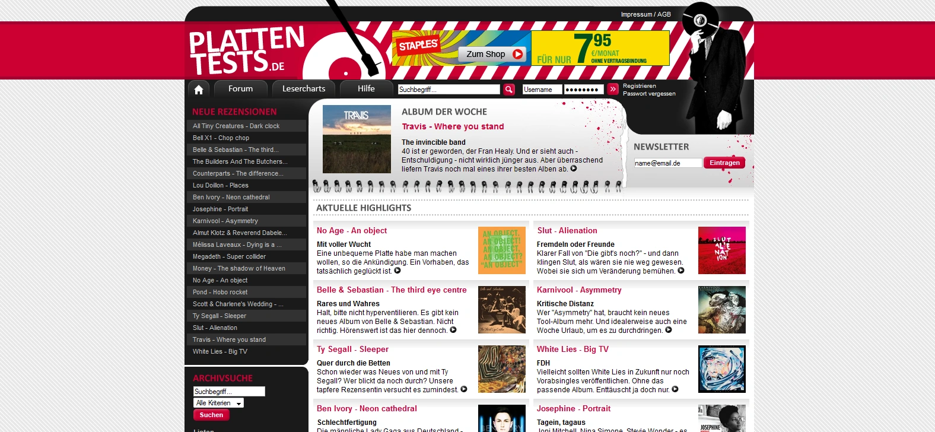Click the red search magnifier button

(509, 90)
